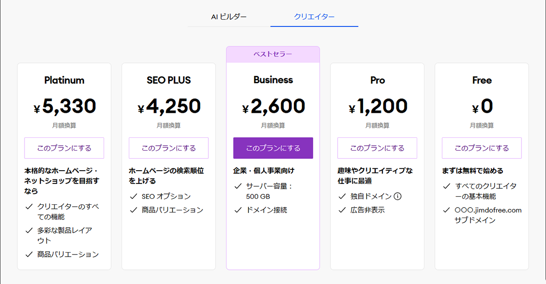Click the Platinum plan title
The width and height of the screenshot is (546, 284).
[64, 80]
